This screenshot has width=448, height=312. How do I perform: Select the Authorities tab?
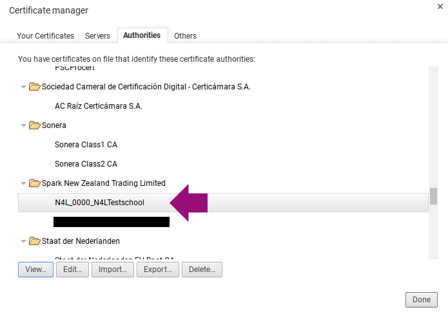pos(142,35)
